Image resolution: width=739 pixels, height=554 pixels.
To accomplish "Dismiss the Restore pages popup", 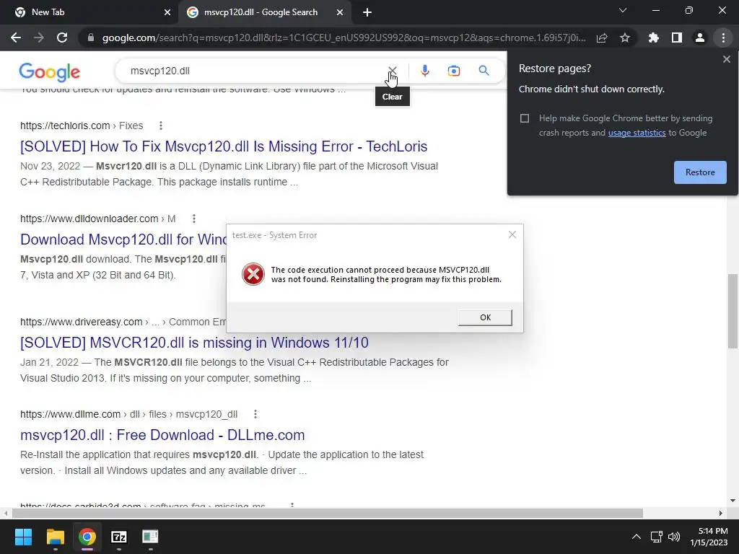I will [726, 59].
